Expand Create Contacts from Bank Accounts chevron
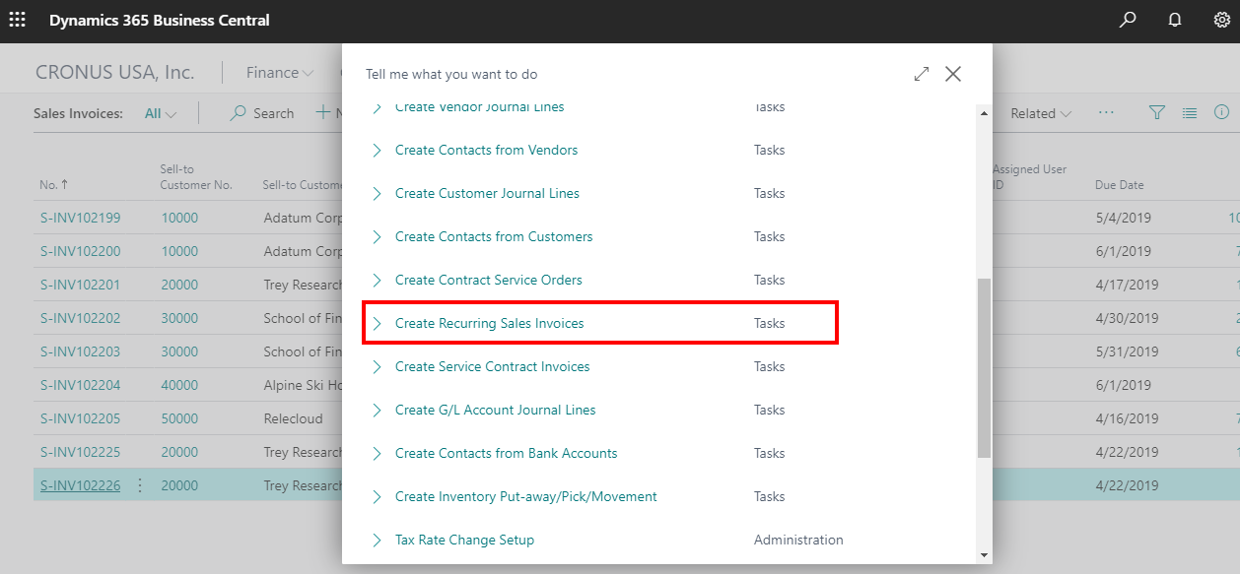Screen dimensions: 1240x574 pyautogui.click(x=377, y=454)
